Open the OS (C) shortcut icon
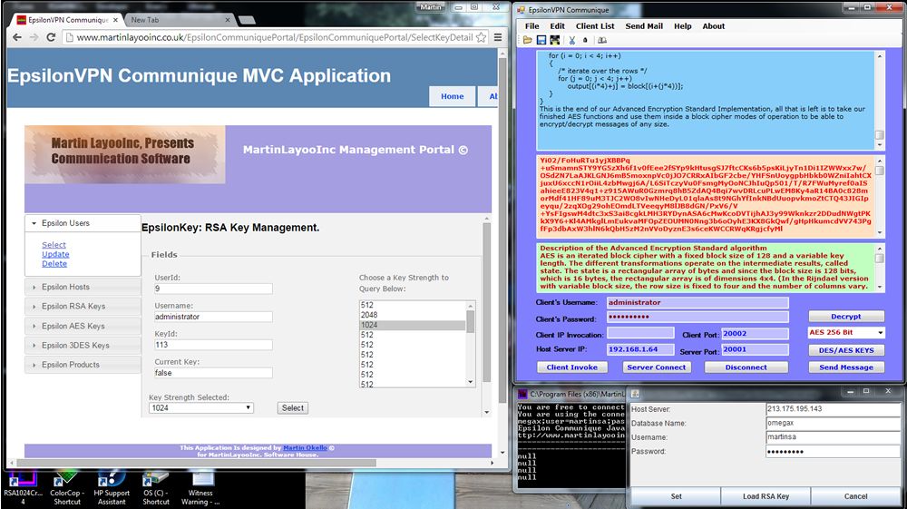907x509 pixels. (156, 487)
